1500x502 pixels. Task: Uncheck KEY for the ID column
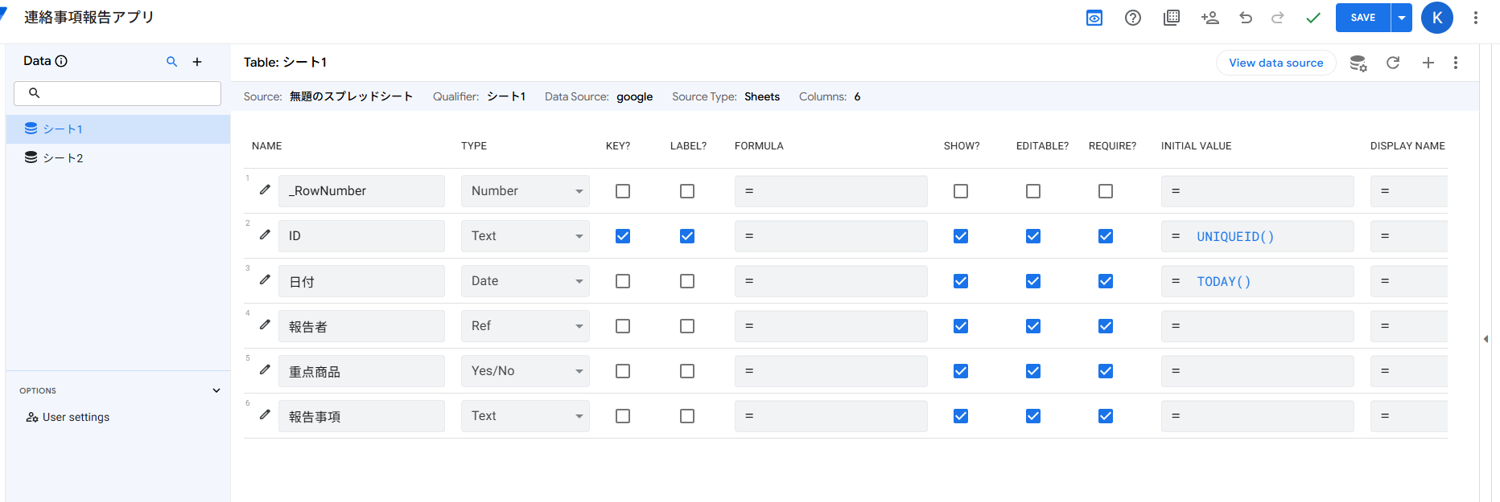[x=623, y=236]
